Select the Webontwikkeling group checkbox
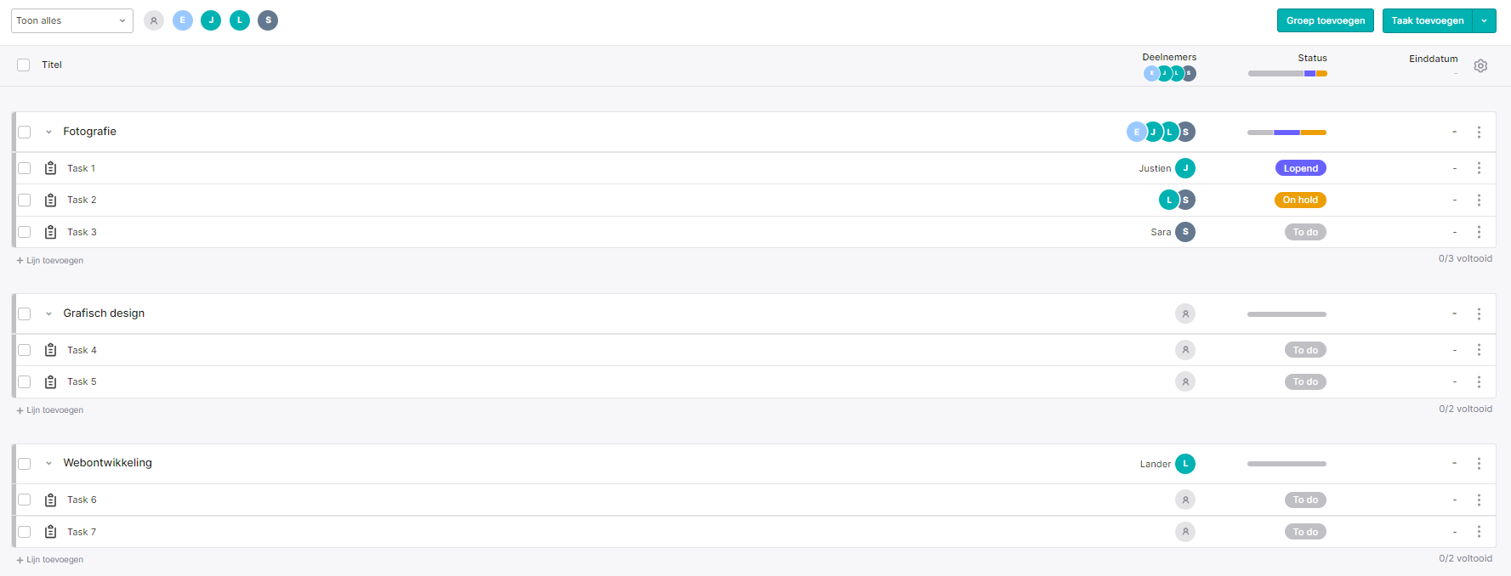Screen dimensions: 1511x576 tap(25, 464)
